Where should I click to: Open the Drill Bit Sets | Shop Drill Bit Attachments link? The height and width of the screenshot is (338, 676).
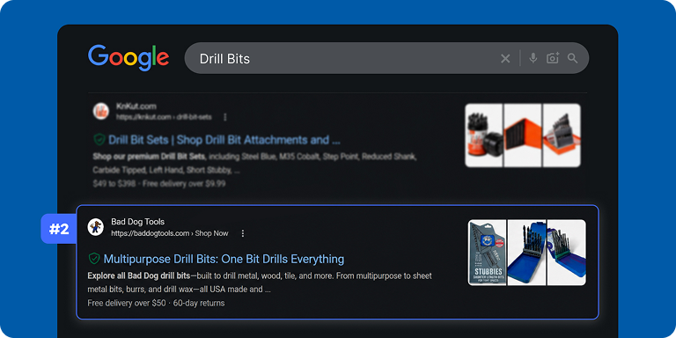point(224,140)
